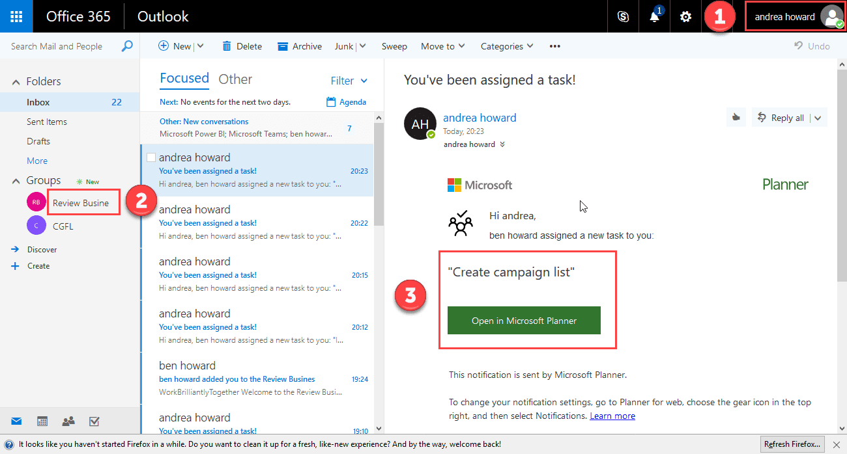Open the andrea howard 20:15 message

pos(257,274)
